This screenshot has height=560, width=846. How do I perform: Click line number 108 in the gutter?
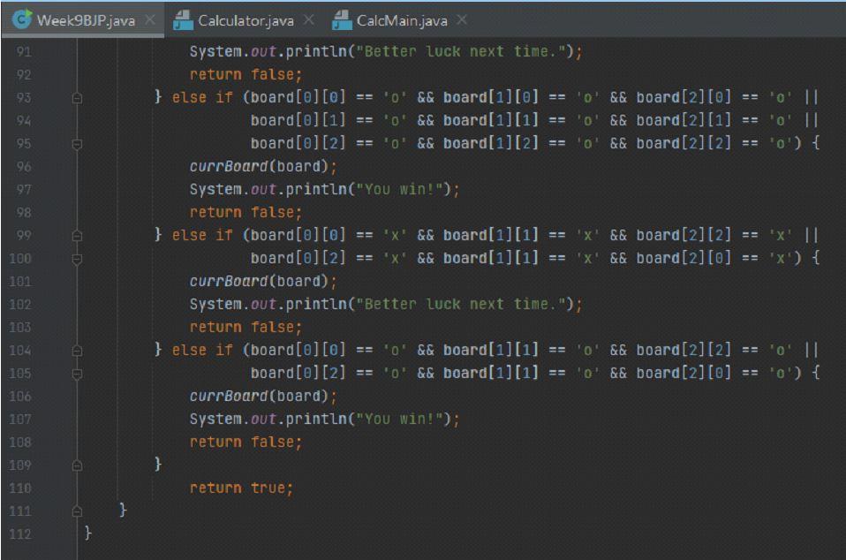click(20, 443)
